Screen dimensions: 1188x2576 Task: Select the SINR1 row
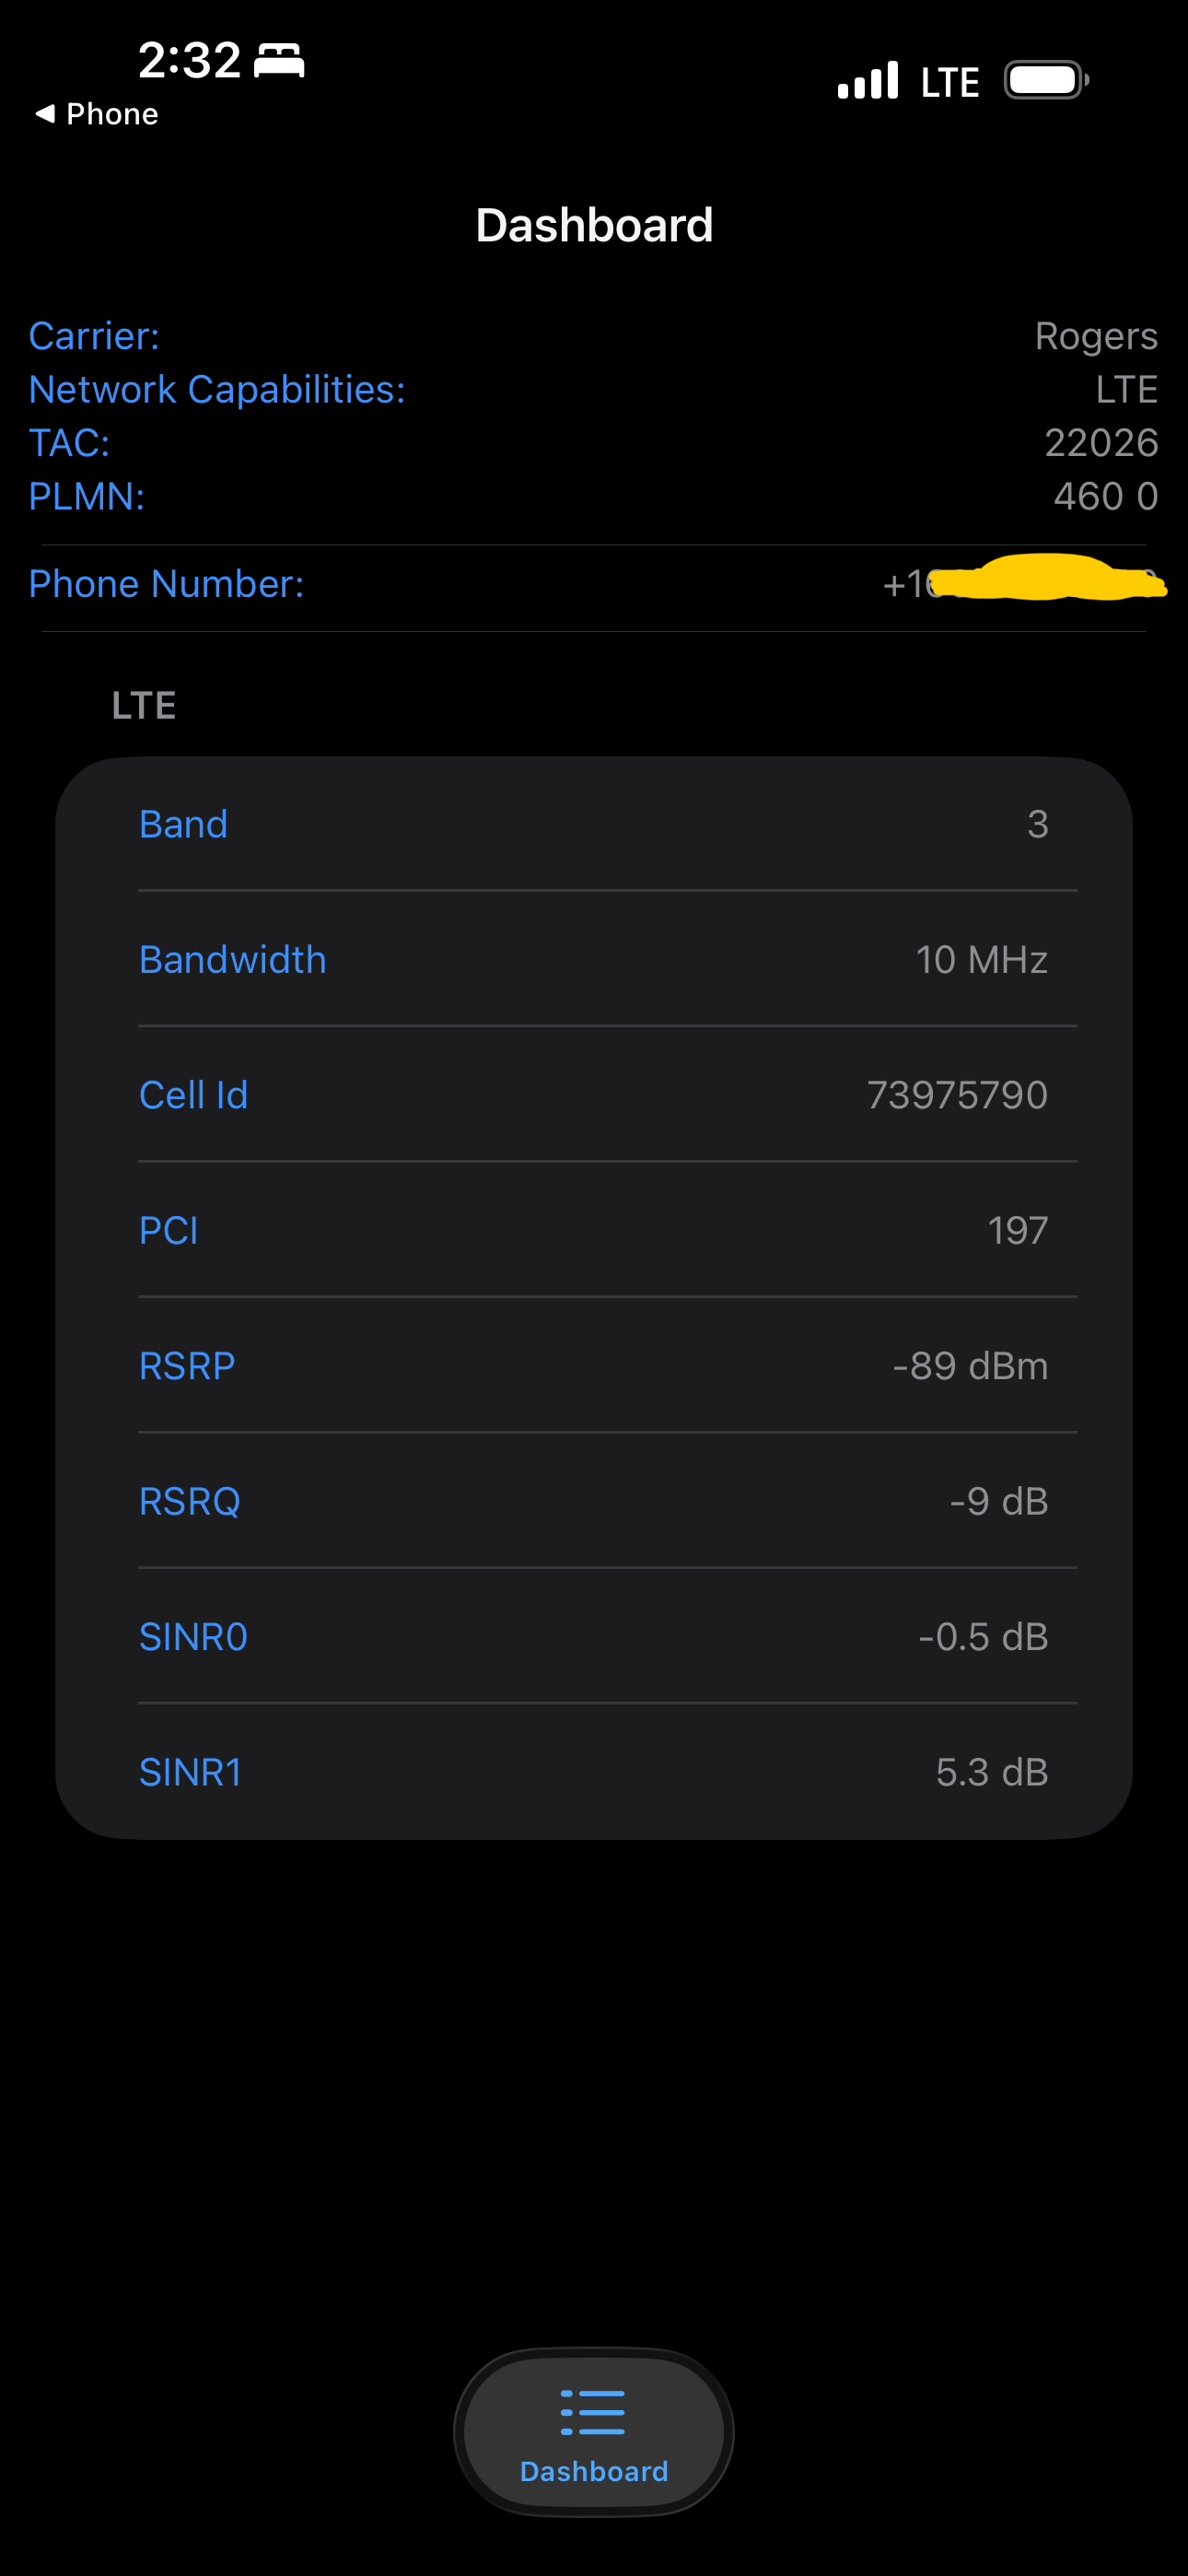[x=594, y=1772]
